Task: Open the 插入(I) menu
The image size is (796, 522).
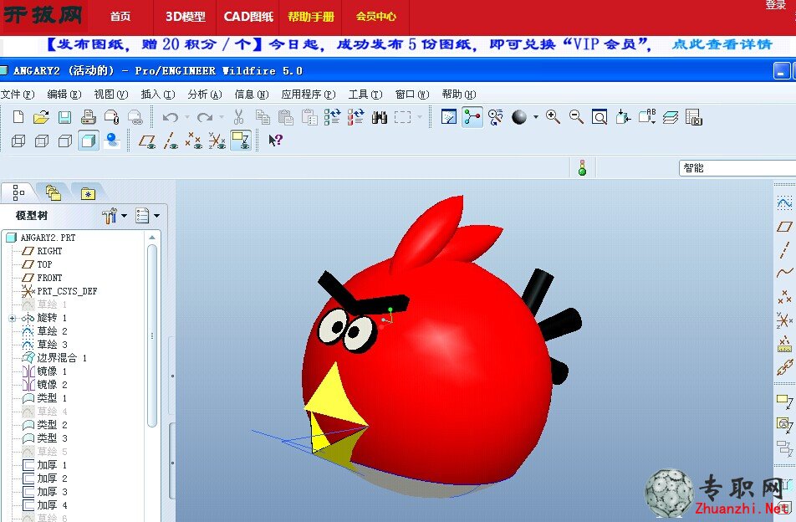Action: tap(158, 95)
